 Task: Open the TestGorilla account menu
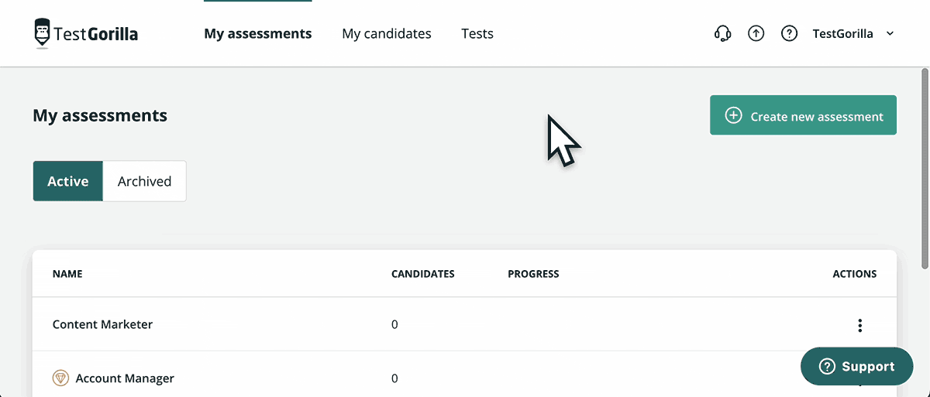point(853,33)
